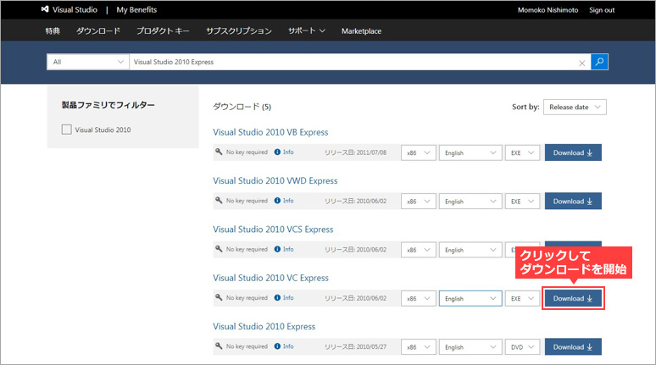The image size is (656, 365).
Task: Click the Info text link for VC Express
Action: (x=288, y=298)
